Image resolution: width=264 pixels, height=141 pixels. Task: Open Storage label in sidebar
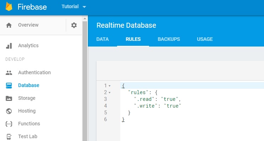coord(27,98)
